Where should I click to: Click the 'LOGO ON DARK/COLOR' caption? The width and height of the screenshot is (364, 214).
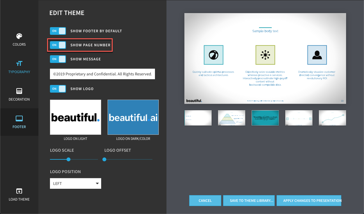(x=133, y=139)
